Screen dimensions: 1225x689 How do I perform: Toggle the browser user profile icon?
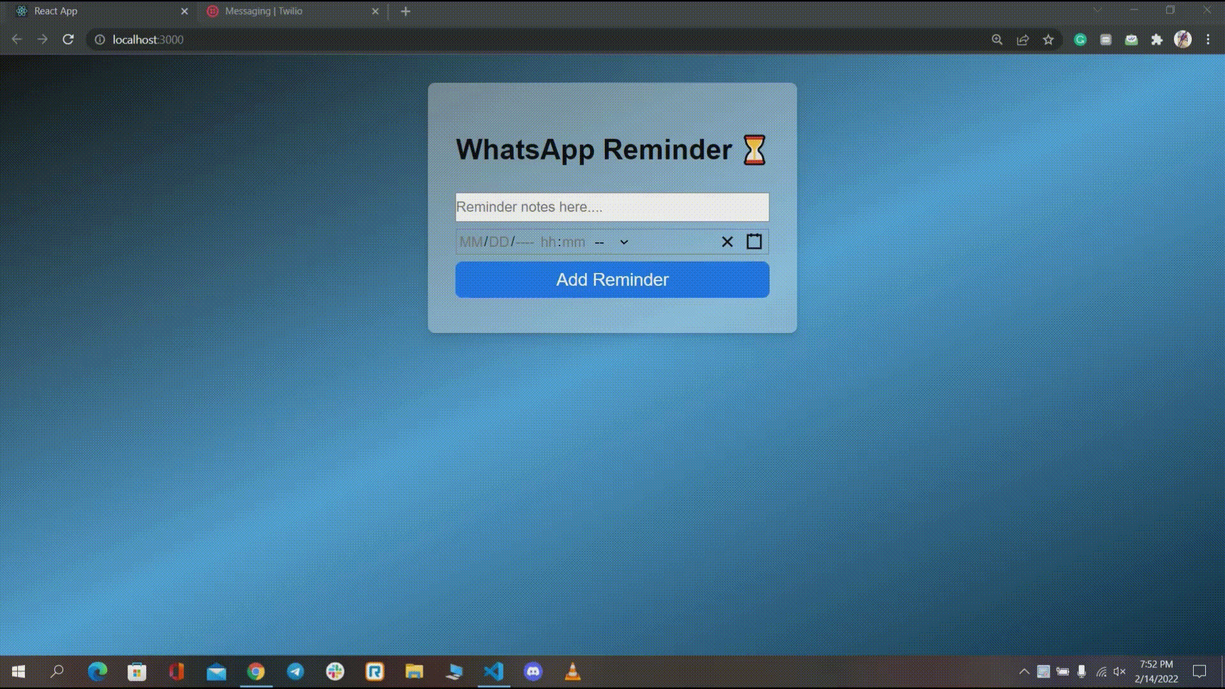point(1183,39)
